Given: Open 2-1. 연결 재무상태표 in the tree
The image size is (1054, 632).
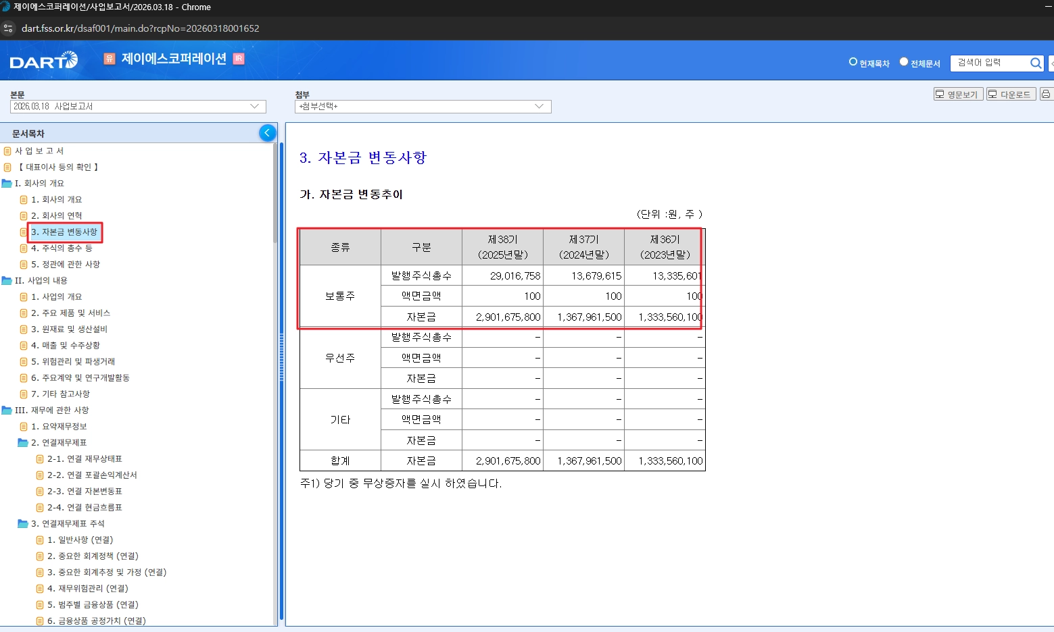Looking at the screenshot, I should click(x=85, y=458).
